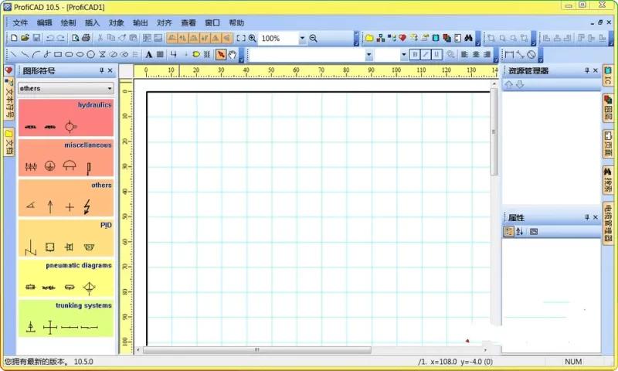
Task: Open the 'pneumatic diagrams' symbol group
Action: (66, 278)
